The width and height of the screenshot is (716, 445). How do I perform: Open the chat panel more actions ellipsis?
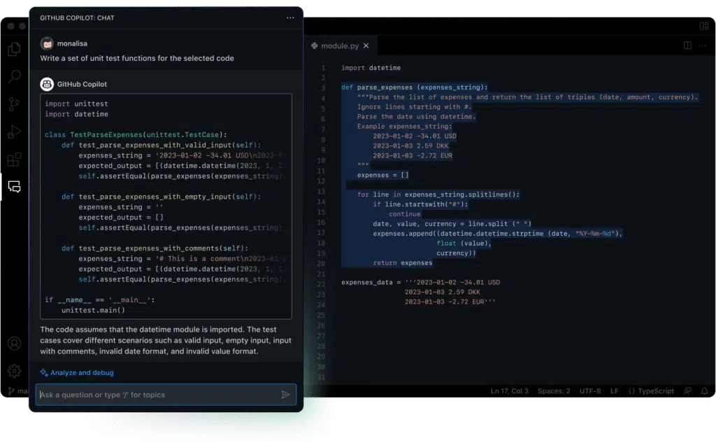tap(290, 17)
